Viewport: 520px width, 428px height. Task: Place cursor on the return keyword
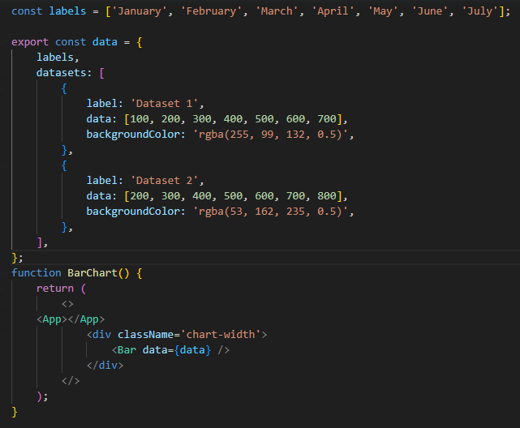click(x=54, y=288)
